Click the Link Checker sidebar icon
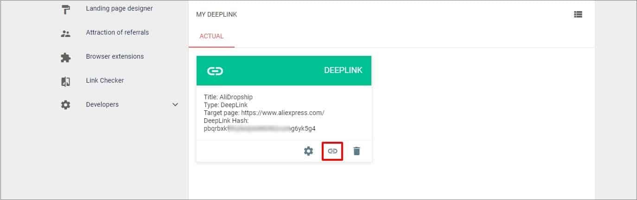 pos(66,81)
